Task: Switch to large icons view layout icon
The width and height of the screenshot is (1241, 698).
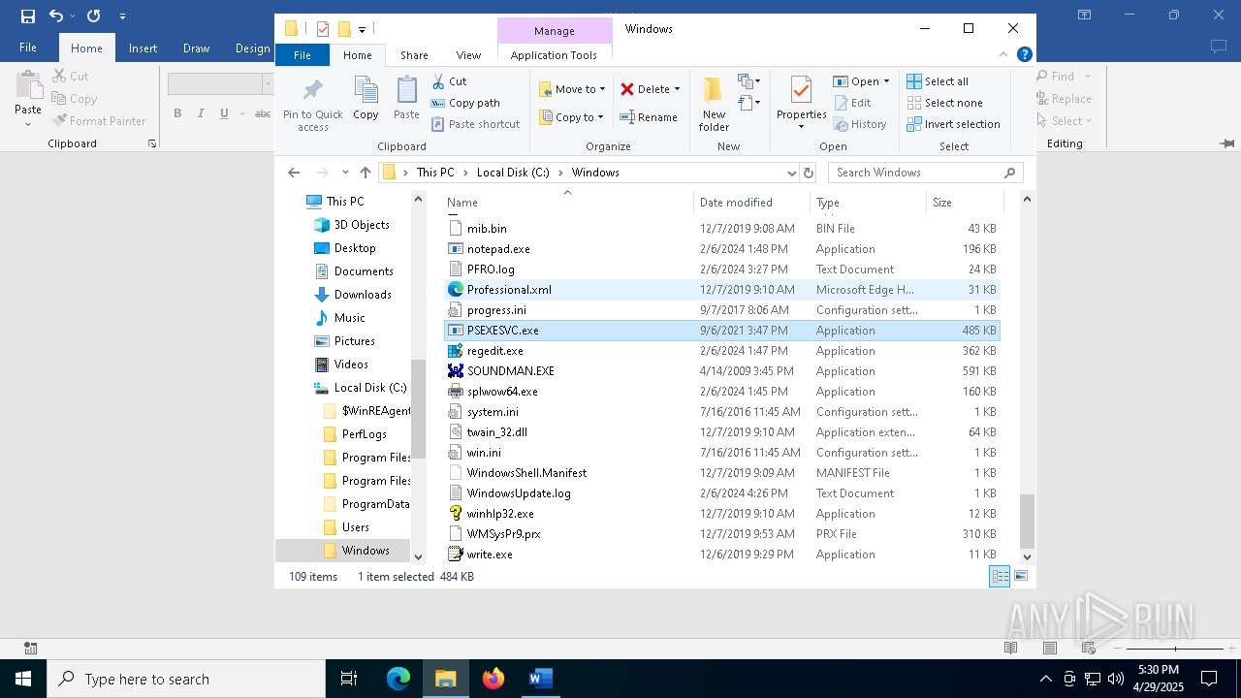Action: [x=1021, y=576]
